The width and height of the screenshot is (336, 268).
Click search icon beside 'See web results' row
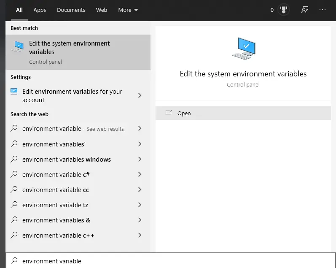pyautogui.click(x=14, y=128)
